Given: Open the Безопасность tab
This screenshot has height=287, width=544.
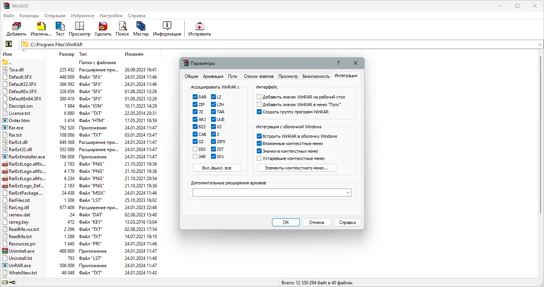Looking at the screenshot, I should coord(316,76).
